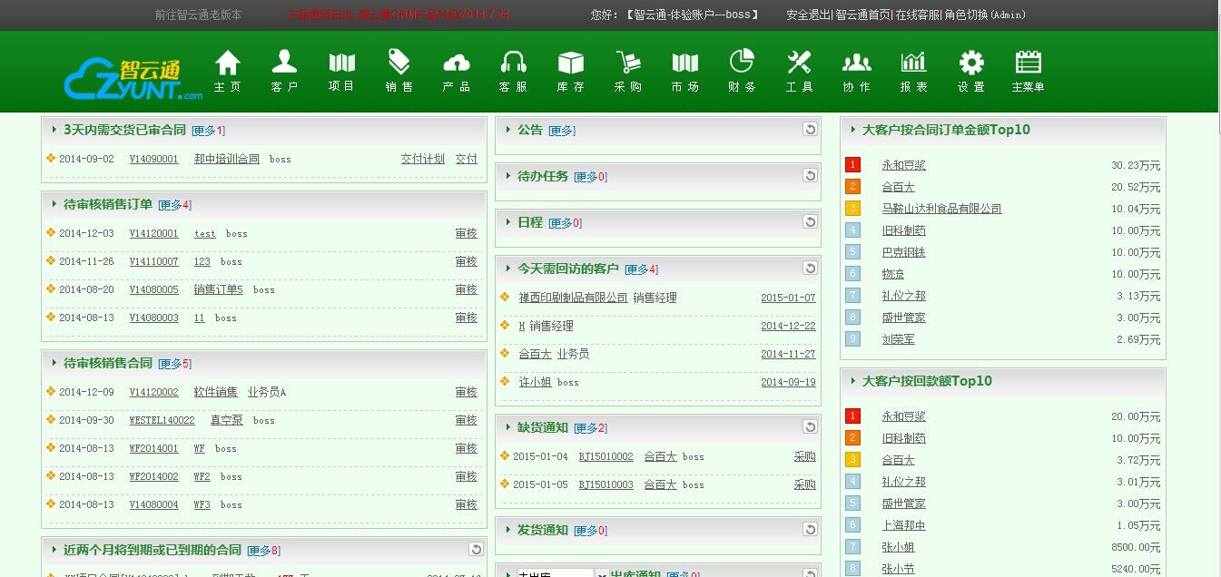Open order number V14110007
The width and height of the screenshot is (1221, 577).
pyautogui.click(x=153, y=261)
